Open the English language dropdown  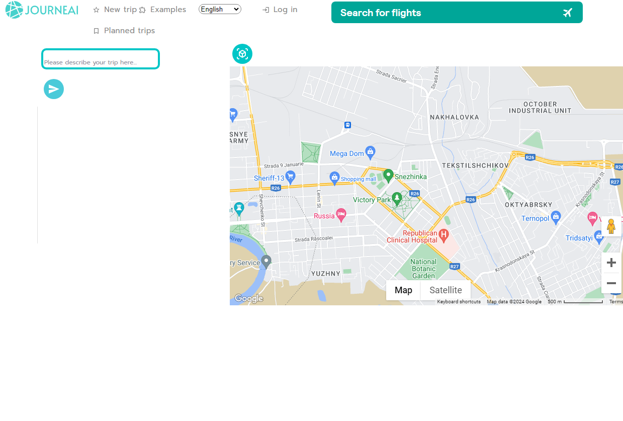point(220,9)
